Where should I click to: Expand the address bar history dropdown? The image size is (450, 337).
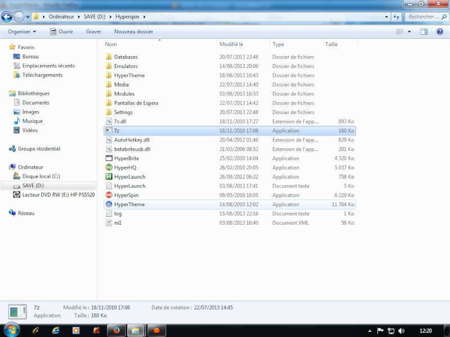[x=386, y=17]
